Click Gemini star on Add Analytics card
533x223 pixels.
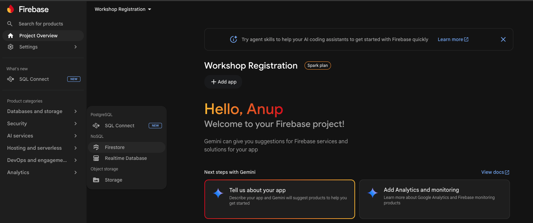pyautogui.click(x=372, y=193)
